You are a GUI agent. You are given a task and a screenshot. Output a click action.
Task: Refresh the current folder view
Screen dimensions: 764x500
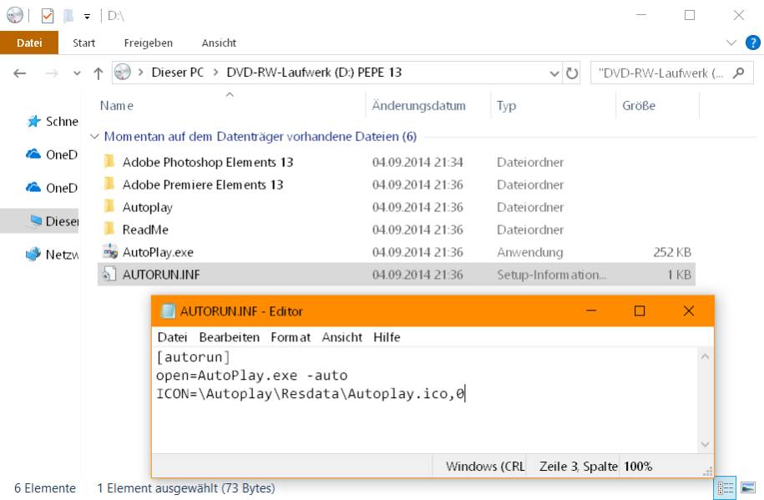click(x=572, y=73)
